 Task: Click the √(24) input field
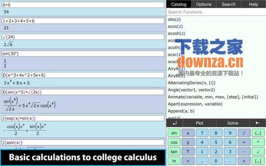coord(83,37)
